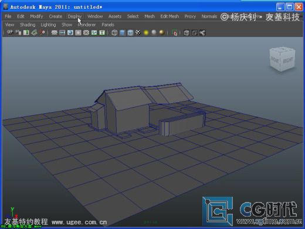The image size is (305, 229).
Task: Toggle the Field Chart icon
Action: pyautogui.click(x=86, y=32)
